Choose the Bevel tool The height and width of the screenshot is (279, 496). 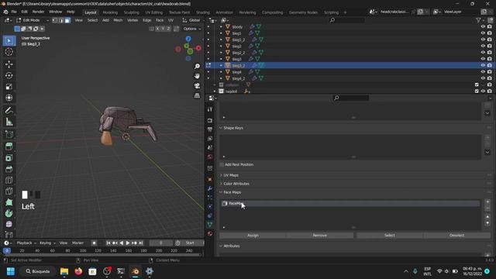point(9,169)
